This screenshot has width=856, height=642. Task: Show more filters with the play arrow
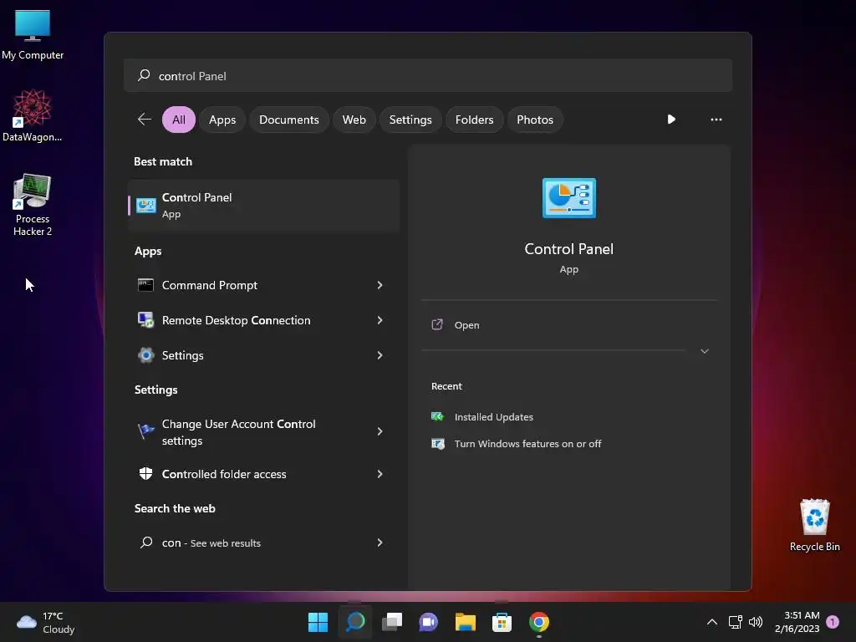(671, 119)
